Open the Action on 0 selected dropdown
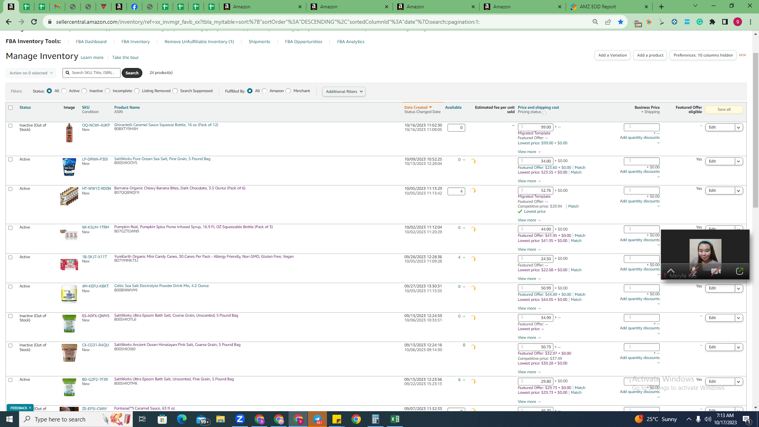 [x=31, y=73]
